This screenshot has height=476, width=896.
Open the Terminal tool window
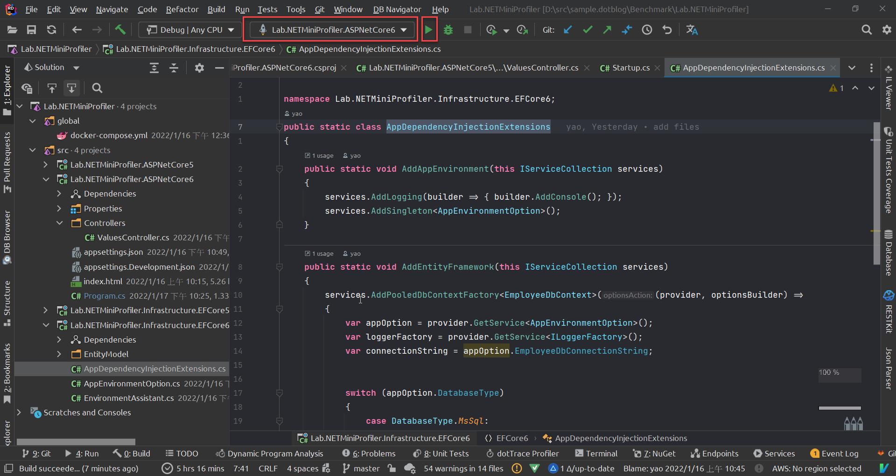pyautogui.click(x=596, y=454)
